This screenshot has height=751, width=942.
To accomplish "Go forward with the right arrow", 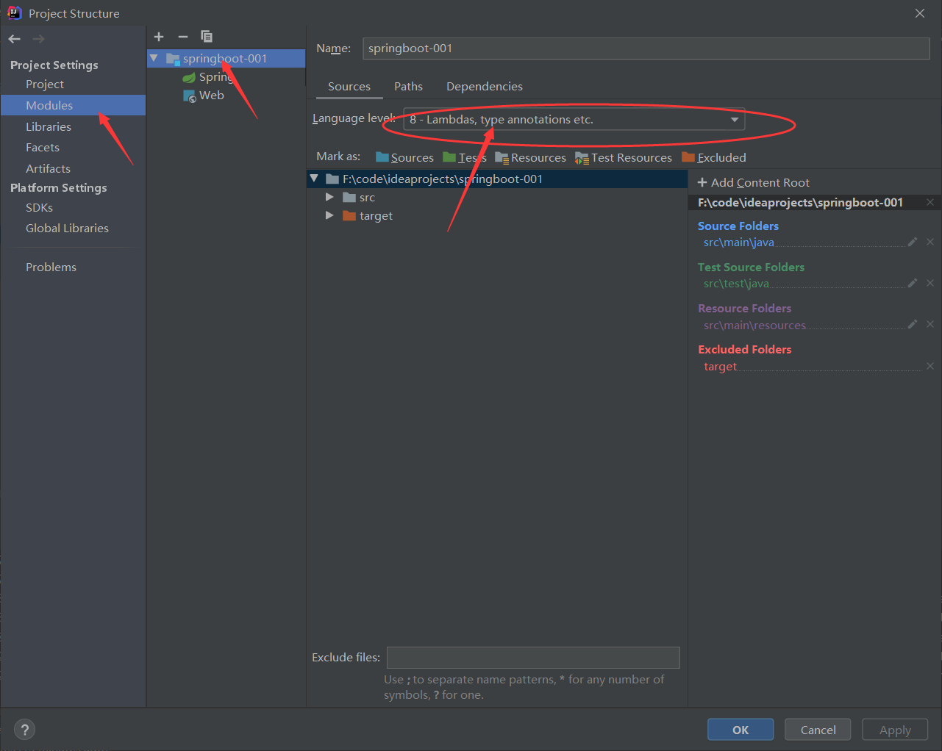I will 38,39.
